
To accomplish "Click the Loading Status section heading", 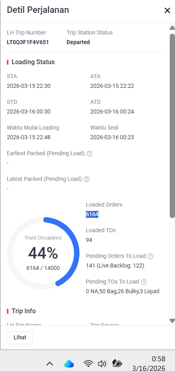I will [x=33, y=62].
